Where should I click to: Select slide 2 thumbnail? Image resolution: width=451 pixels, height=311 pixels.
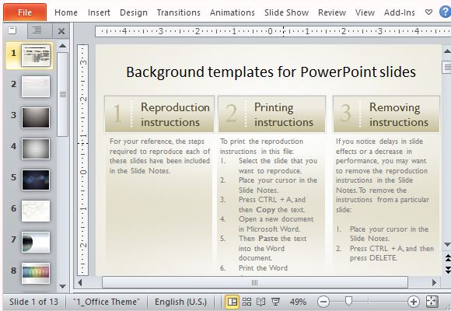tap(36, 86)
